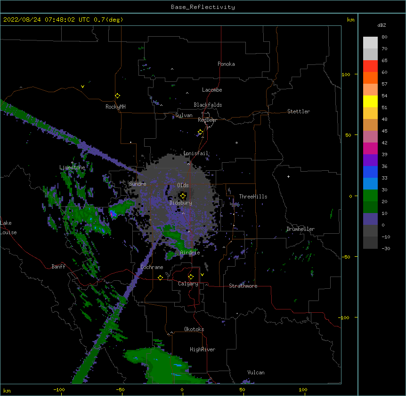Screen dimensions: 406x396
Task: Select the orange legend swatch between 57 and 60
Action: coord(370,78)
